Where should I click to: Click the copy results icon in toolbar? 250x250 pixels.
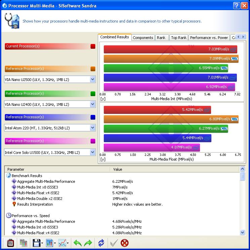pos(23,243)
